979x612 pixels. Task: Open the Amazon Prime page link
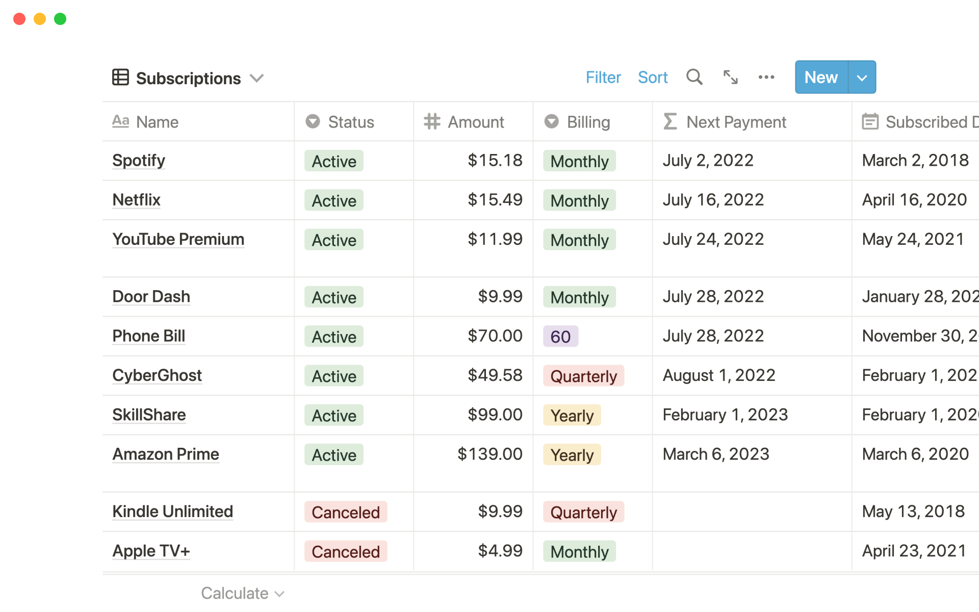pos(166,454)
